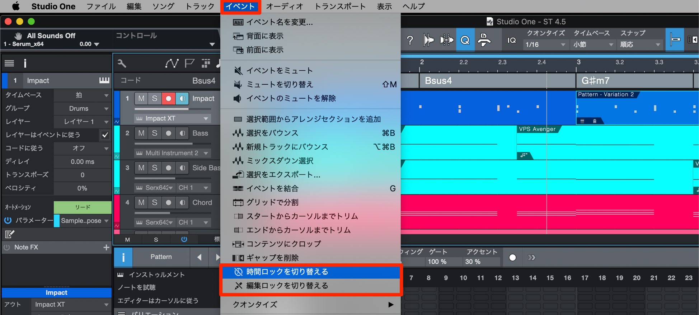Open the Impact XT instrument dropdown
This screenshot has height=315, width=699.
point(172,118)
